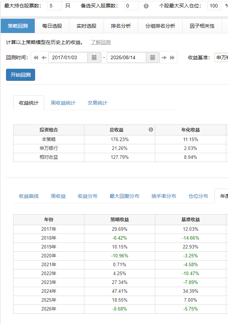Click the 2026年 row label
Viewport: 228px width, 324px height.
(x=49, y=309)
